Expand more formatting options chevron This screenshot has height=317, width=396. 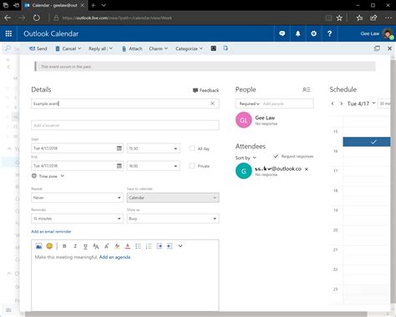[180, 246]
